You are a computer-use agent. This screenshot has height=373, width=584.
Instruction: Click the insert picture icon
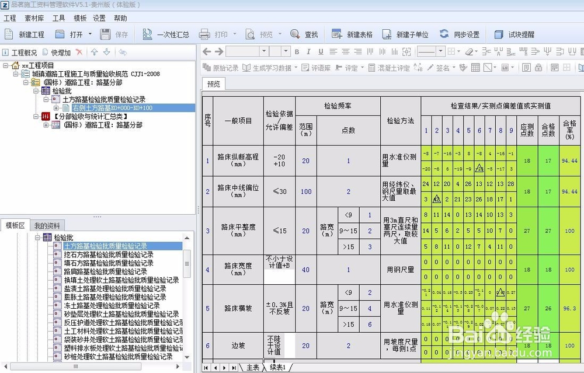(x=505, y=67)
